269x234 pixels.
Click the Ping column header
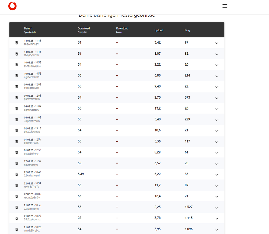click(x=187, y=30)
